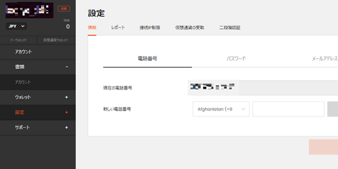Click the 現在の電話番号 field
338x169 pixels.
pyautogui.click(x=263, y=88)
